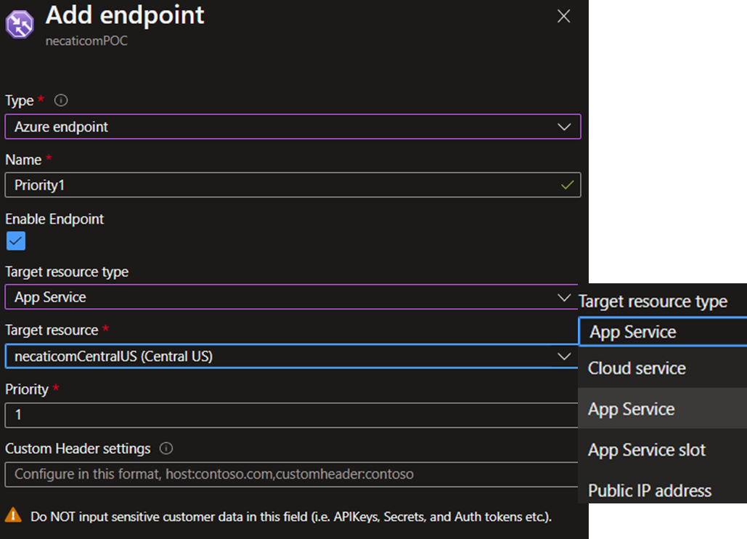The width and height of the screenshot is (747, 539).
Task: Click the Custom Header settings label
Action: click(x=78, y=449)
